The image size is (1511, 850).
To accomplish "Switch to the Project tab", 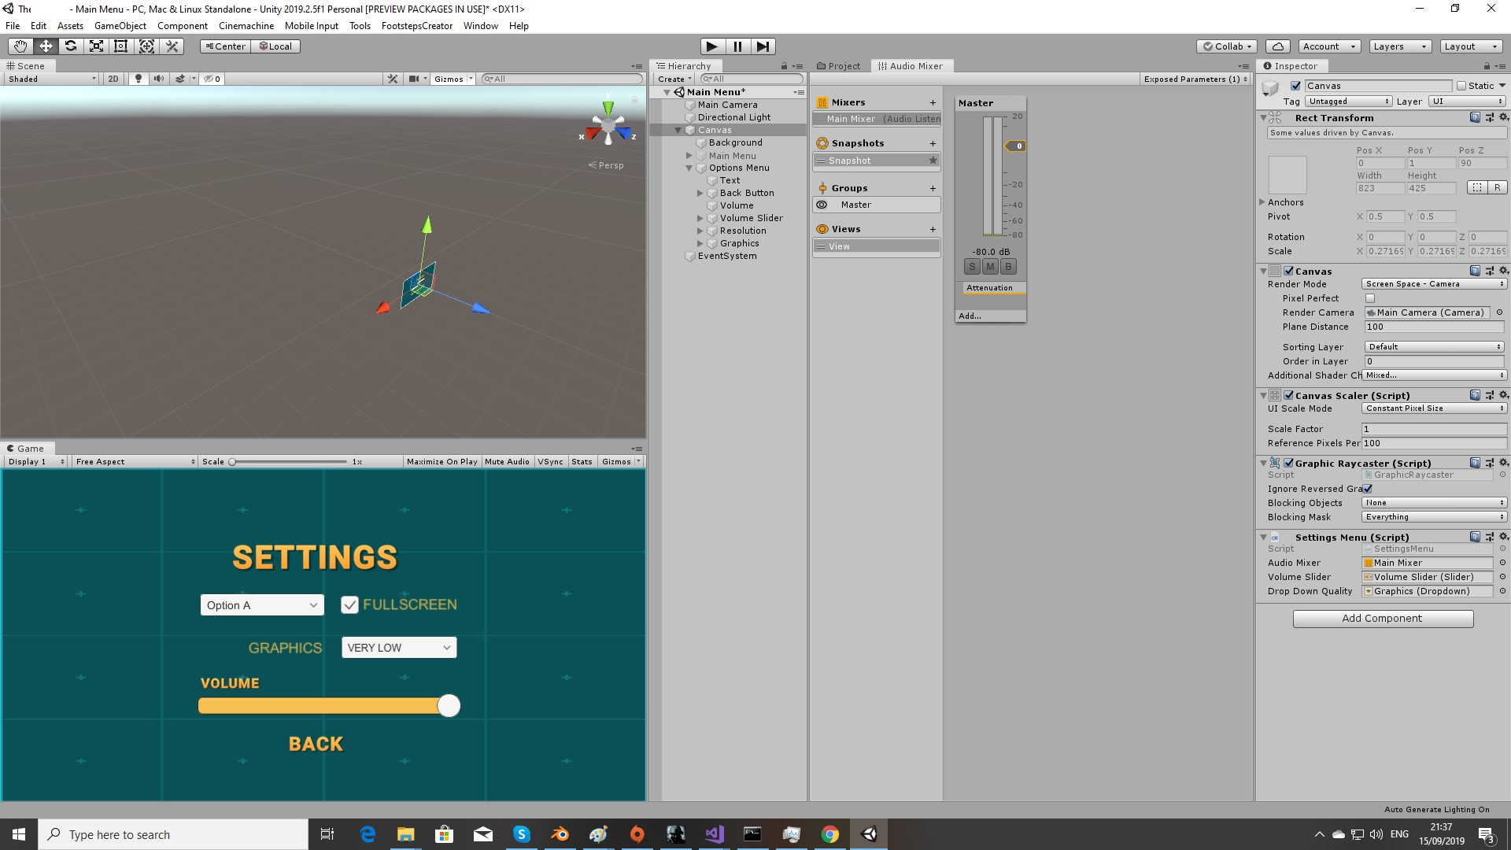I will (x=839, y=66).
